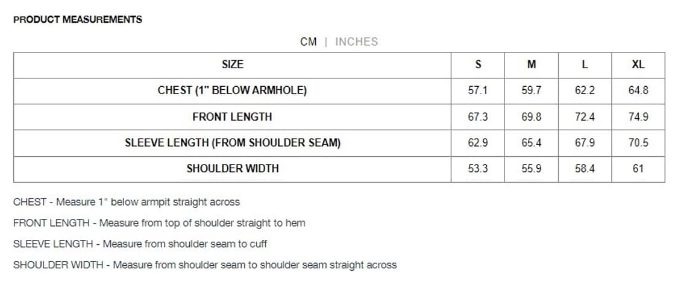Click the chest value 64.8 for XL
The width and height of the screenshot is (678, 293).
click(x=638, y=90)
